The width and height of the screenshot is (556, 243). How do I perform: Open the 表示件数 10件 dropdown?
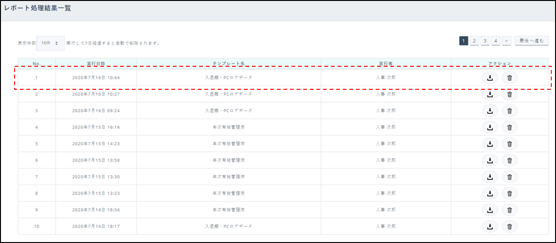(x=50, y=43)
